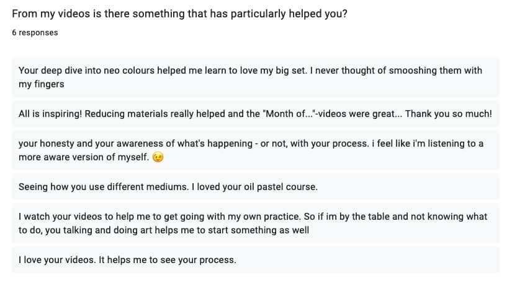Click the winking emoji in the third response
Viewport: 512px width, 281px height.
pyautogui.click(x=158, y=157)
